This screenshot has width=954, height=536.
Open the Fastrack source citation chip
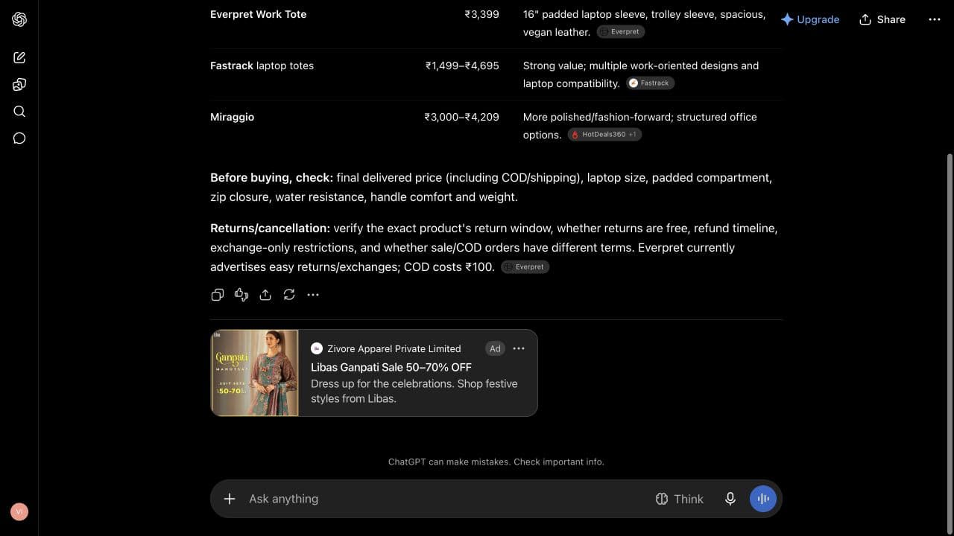pyautogui.click(x=651, y=83)
